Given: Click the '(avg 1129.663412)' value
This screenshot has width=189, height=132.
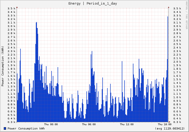Looking at the screenshot, I should point(170,128).
